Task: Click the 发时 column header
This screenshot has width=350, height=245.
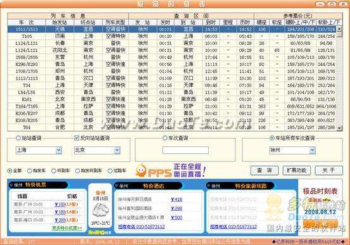Action: [165, 22]
